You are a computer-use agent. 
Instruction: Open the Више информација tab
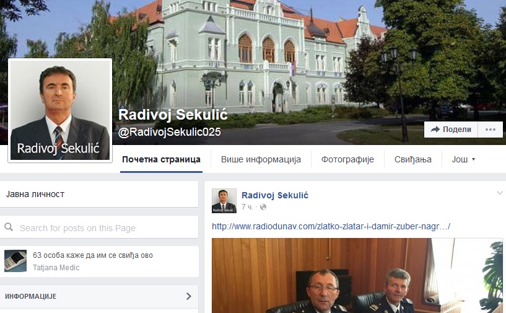coord(261,159)
